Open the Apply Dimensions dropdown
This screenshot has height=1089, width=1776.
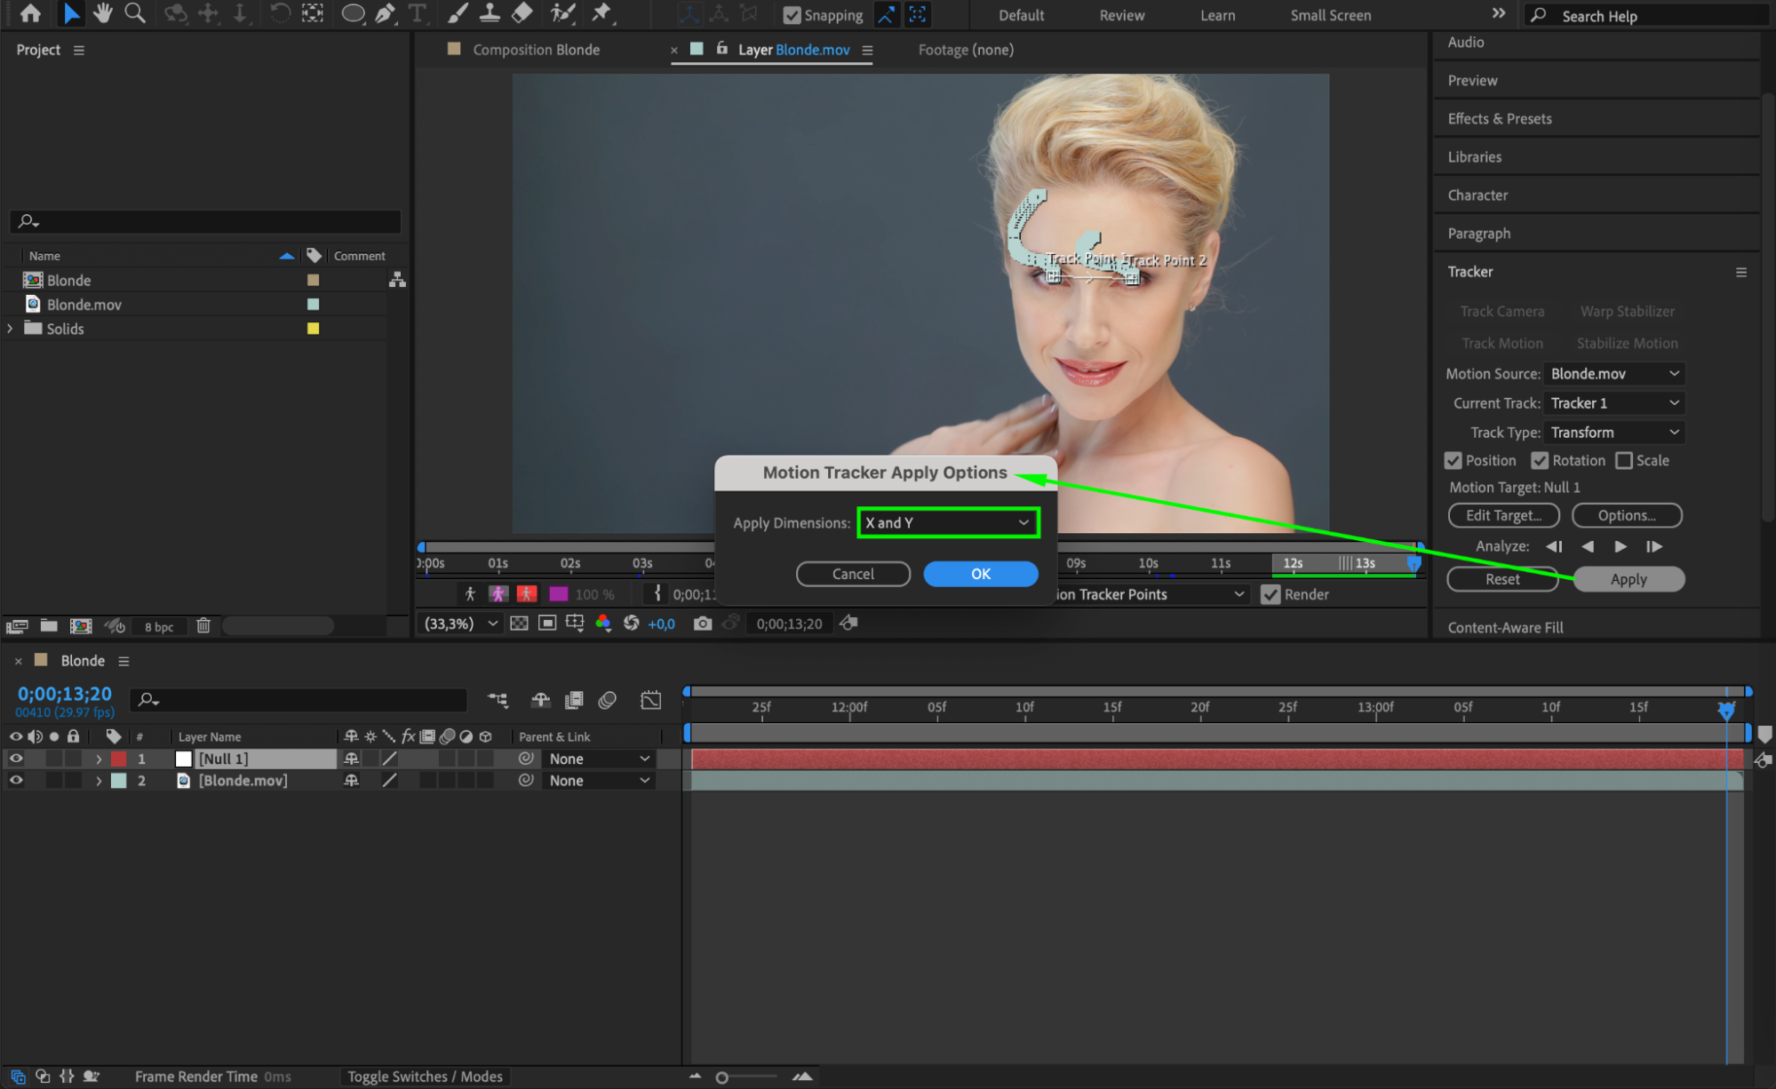947,522
